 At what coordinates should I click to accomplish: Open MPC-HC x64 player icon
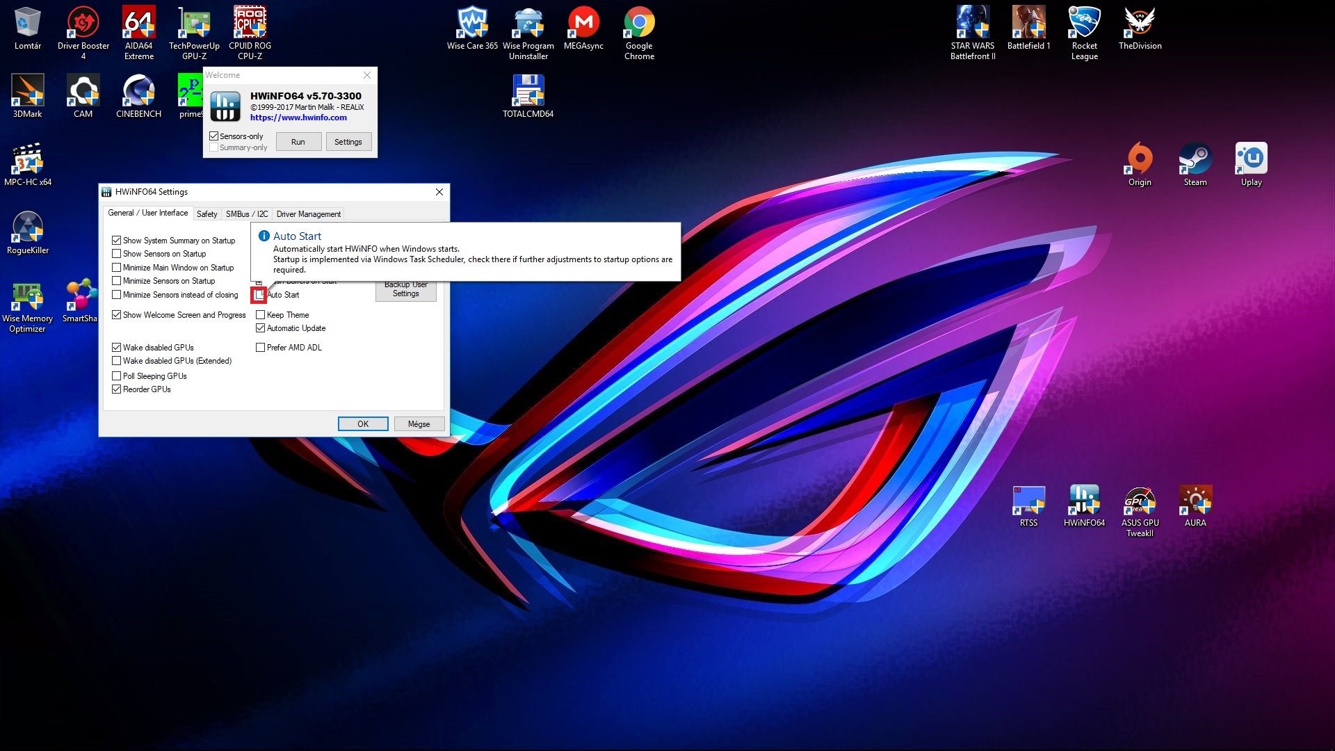(x=28, y=165)
